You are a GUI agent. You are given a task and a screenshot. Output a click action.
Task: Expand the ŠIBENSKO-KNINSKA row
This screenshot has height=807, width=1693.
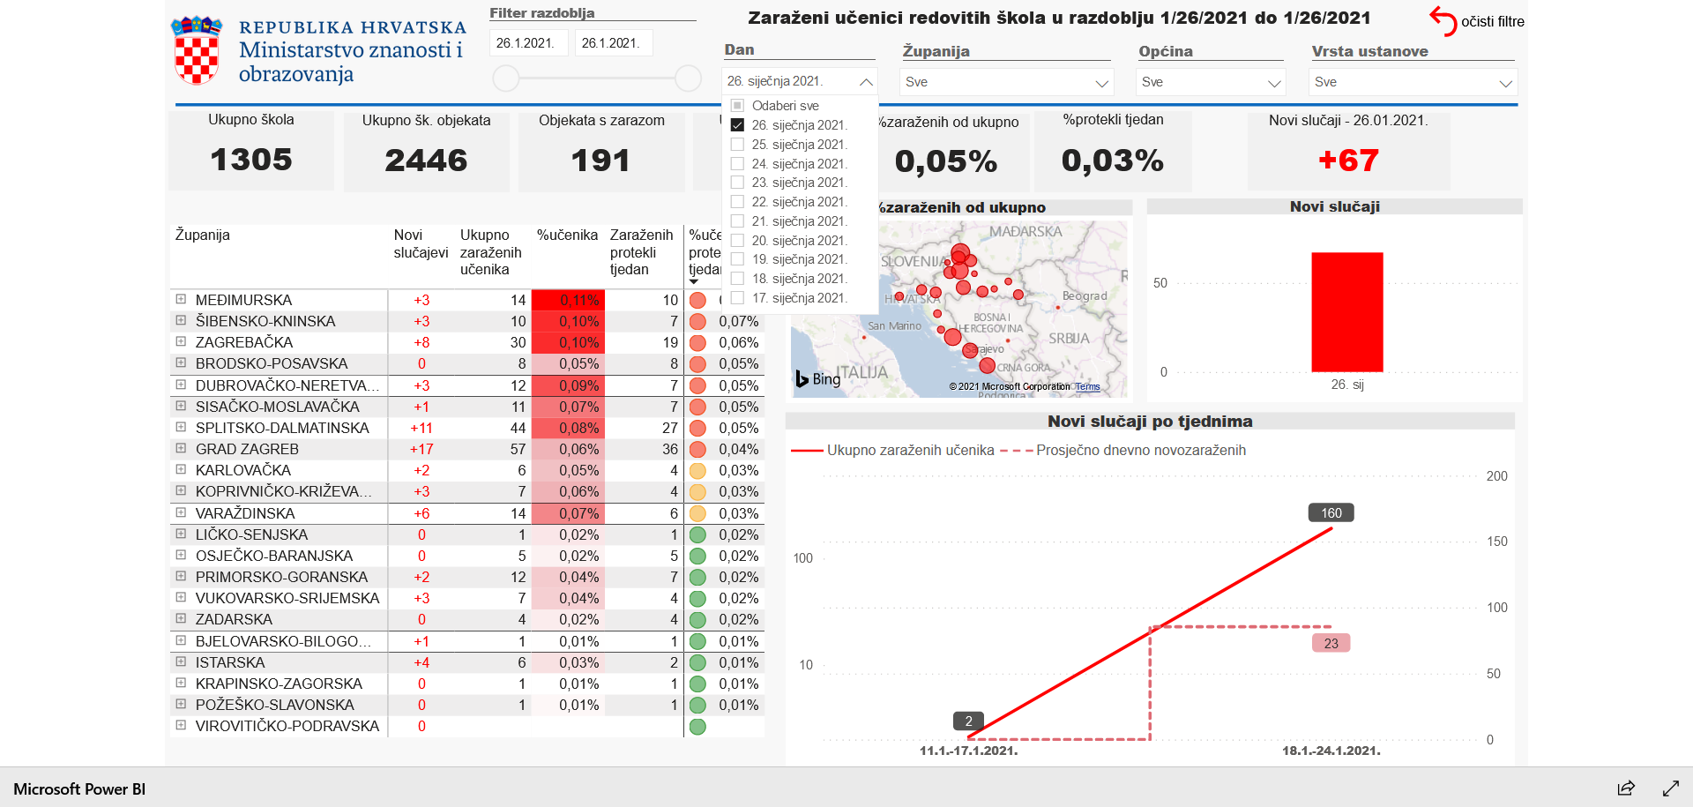[181, 320]
